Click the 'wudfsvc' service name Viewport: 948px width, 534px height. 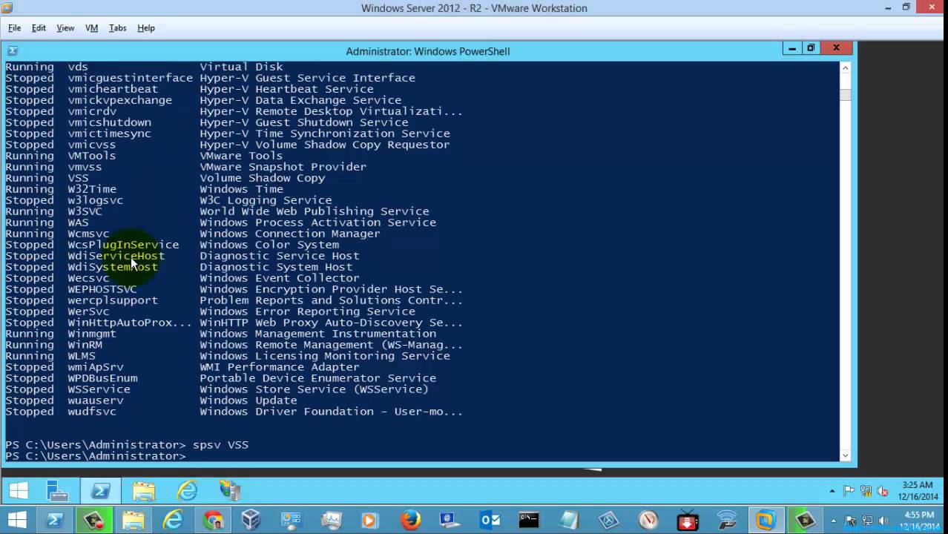click(x=92, y=412)
